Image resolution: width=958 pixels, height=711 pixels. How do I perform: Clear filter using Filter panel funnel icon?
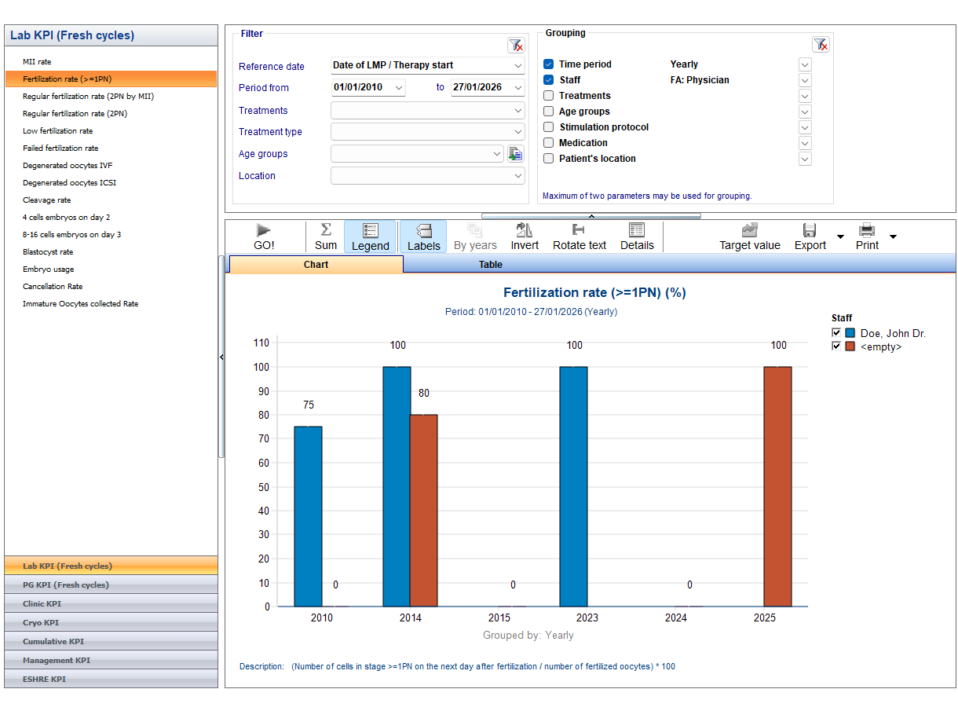tap(516, 46)
